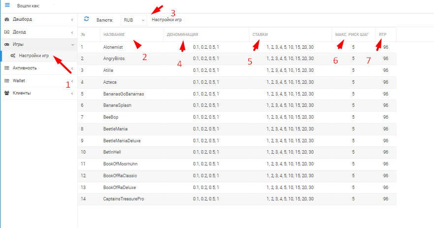Toggle the hamburger menu icon
434x228 pixels.
point(7,5)
